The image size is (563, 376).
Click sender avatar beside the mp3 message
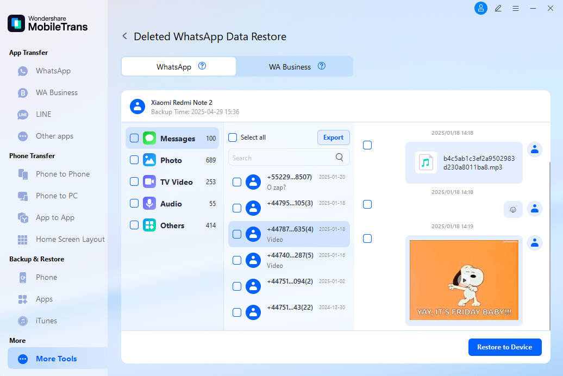(535, 149)
